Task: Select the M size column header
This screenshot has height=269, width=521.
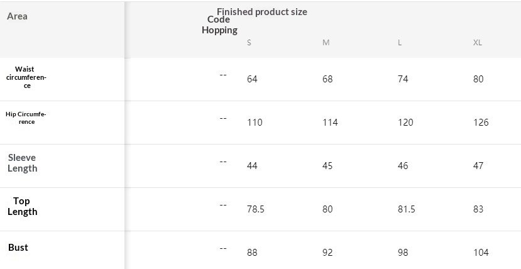Action: pos(326,43)
